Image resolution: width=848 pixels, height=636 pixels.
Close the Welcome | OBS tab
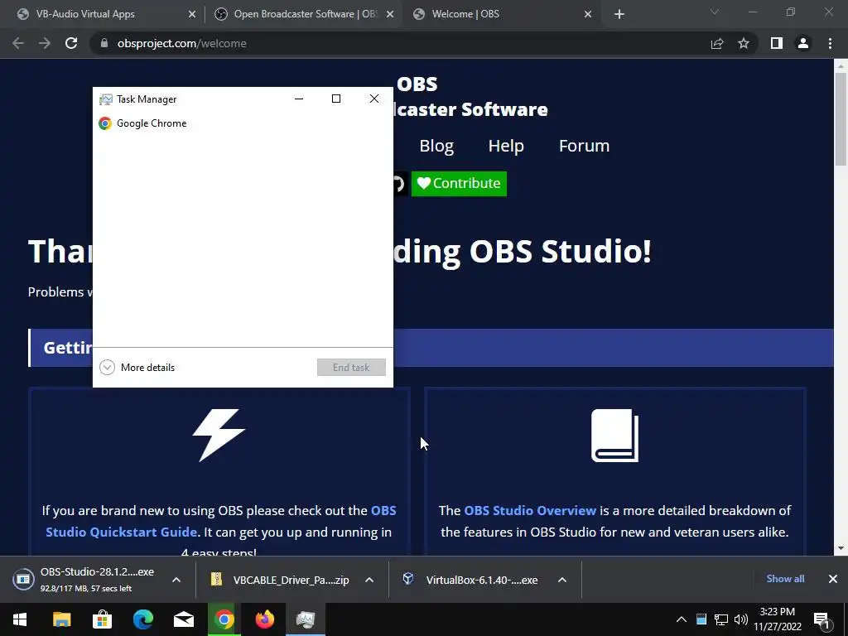pyautogui.click(x=588, y=14)
